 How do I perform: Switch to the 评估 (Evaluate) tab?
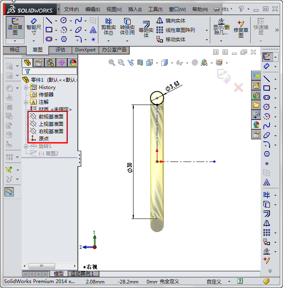(60, 50)
